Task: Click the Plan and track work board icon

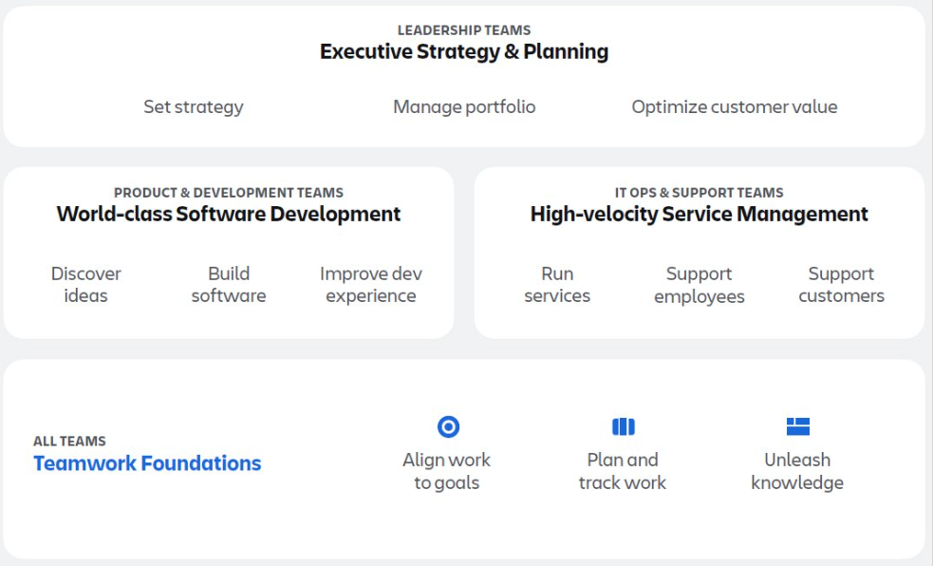Action: [623, 426]
